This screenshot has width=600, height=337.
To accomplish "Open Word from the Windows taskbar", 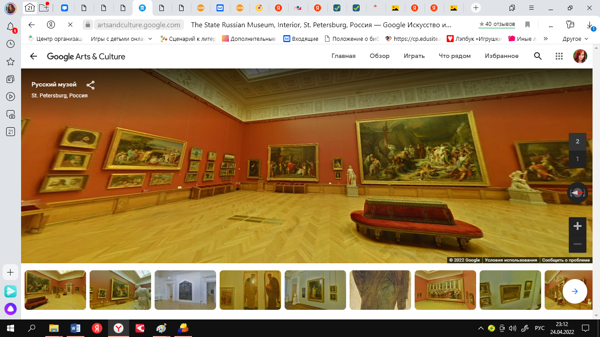I will click(x=76, y=328).
